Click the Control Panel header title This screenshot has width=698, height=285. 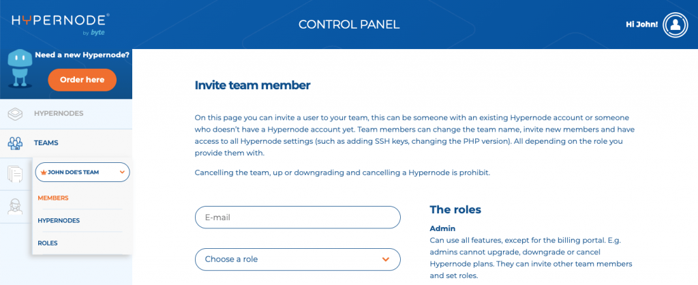click(349, 25)
